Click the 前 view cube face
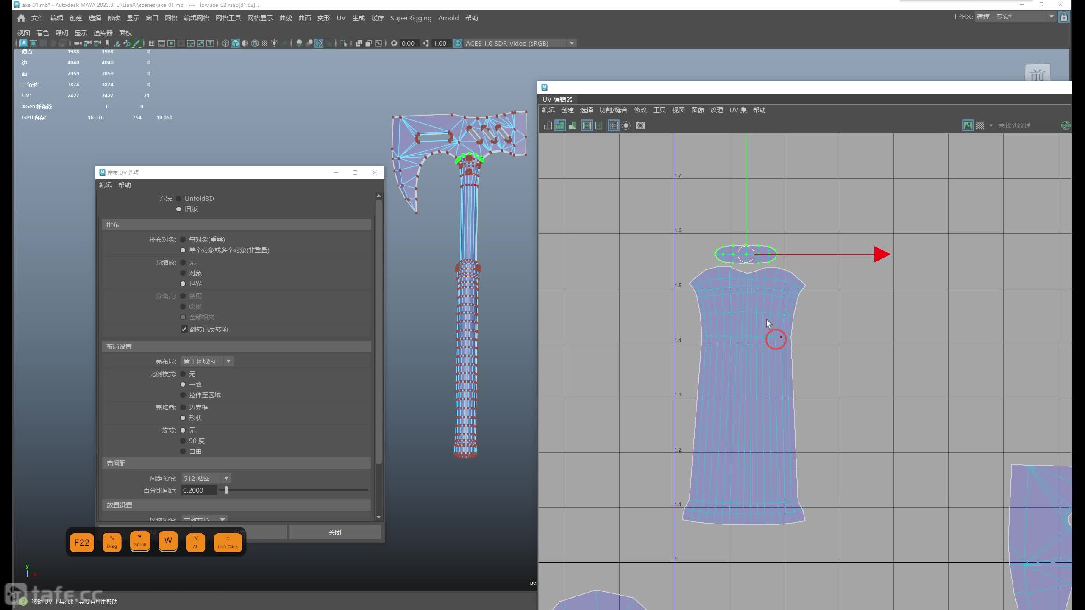The image size is (1085, 610). pos(1038,73)
